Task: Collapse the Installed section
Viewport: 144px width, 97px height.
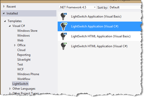Action: [4, 13]
